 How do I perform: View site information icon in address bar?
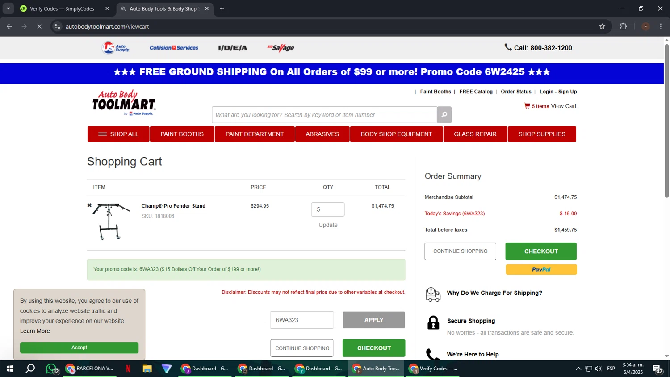[57, 26]
